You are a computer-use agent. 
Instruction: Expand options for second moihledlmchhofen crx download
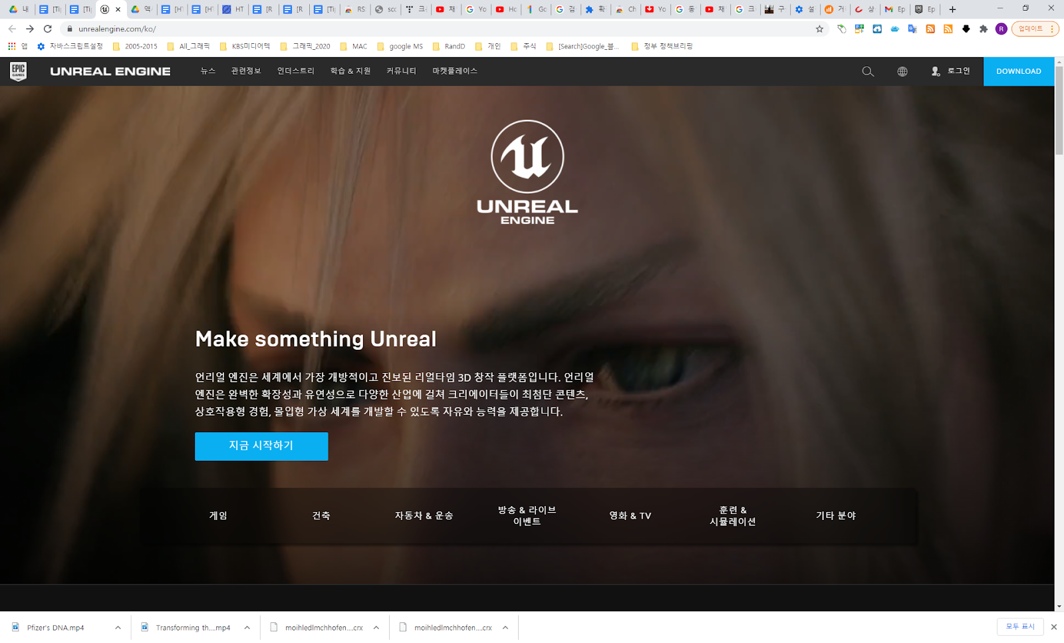click(x=505, y=627)
